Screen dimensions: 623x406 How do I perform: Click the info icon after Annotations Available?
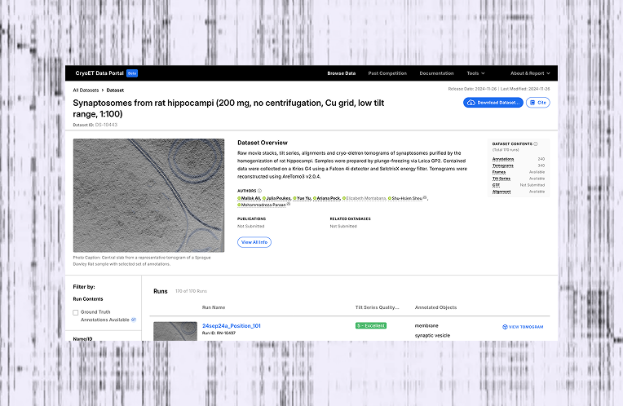point(134,320)
